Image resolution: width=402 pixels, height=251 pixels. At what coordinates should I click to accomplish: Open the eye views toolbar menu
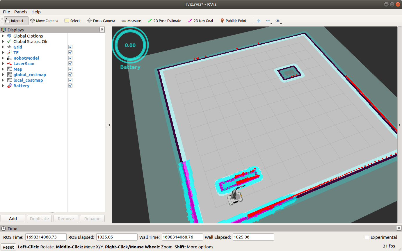point(279,21)
